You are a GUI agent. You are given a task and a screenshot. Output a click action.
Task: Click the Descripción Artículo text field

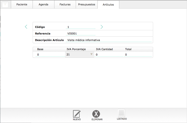[x=109, y=40]
